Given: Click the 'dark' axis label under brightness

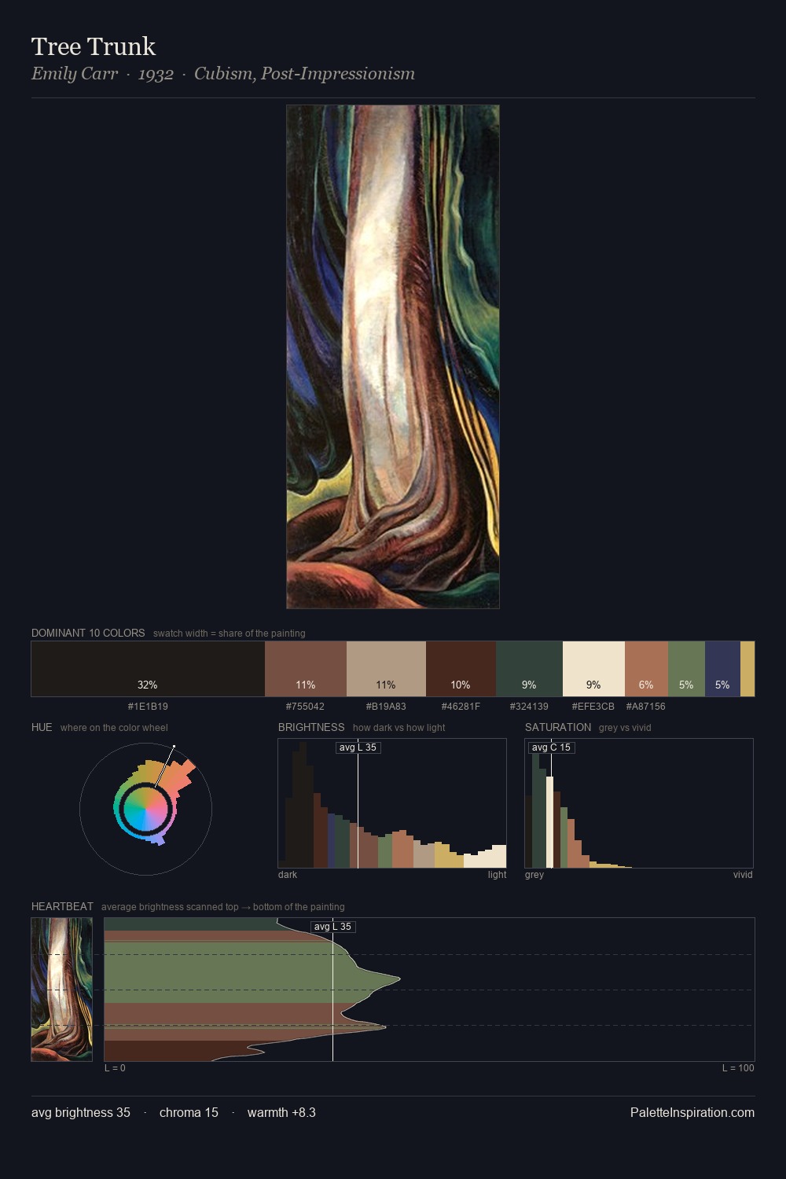Looking at the screenshot, I should click(x=288, y=875).
